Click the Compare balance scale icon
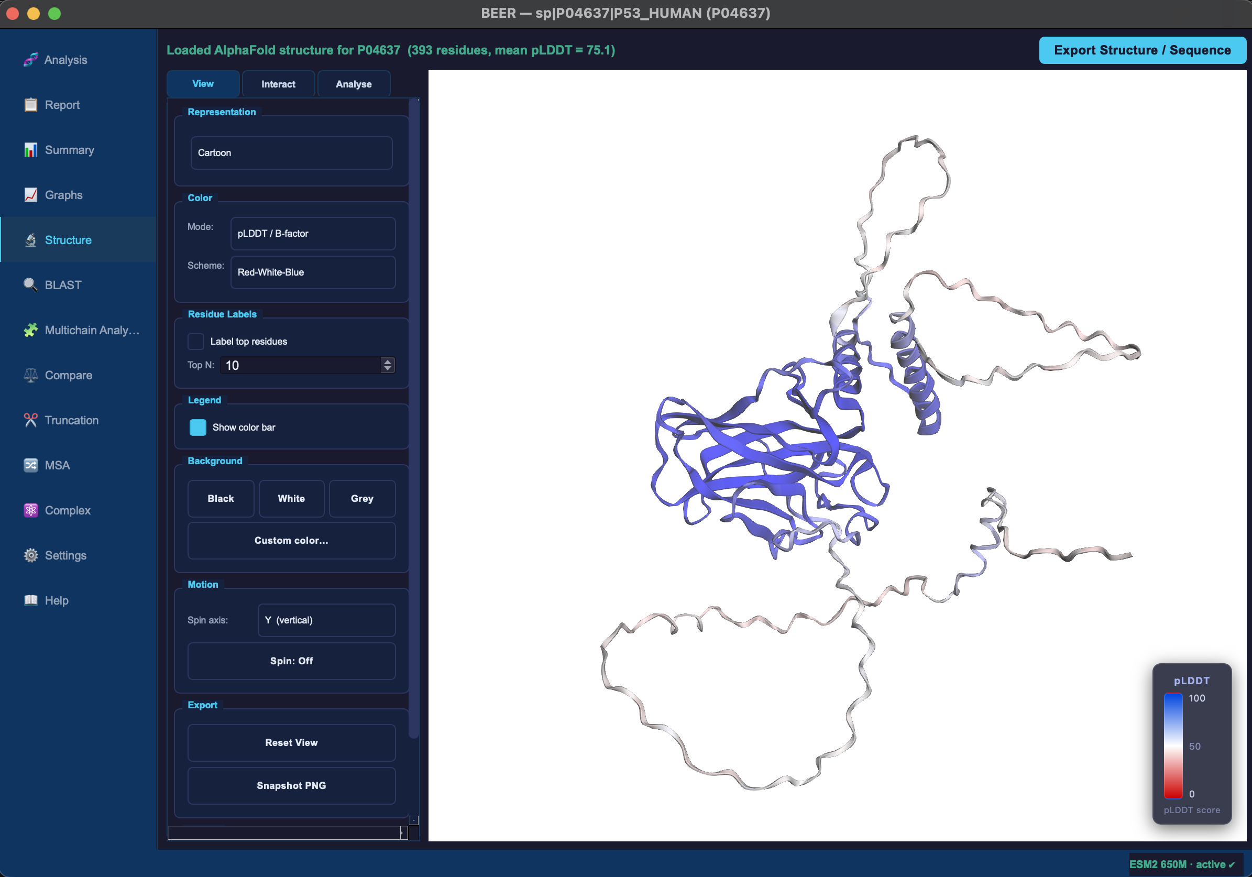The width and height of the screenshot is (1252, 877). [30, 375]
